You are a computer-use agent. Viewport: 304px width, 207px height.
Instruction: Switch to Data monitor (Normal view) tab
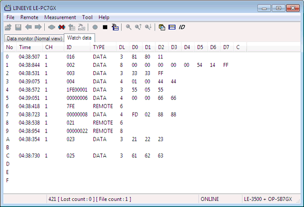coord(34,39)
